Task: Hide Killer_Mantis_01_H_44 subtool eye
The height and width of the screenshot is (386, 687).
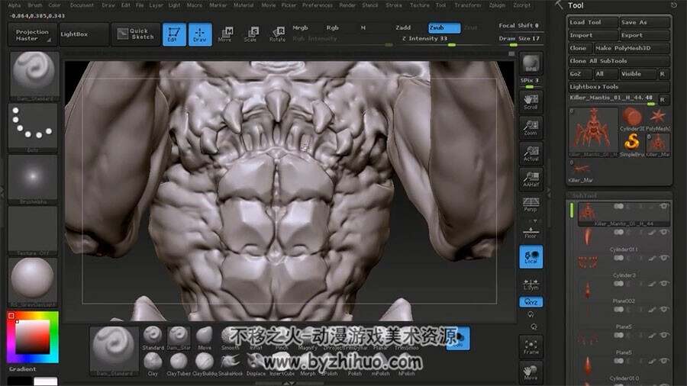Action: click(x=664, y=206)
